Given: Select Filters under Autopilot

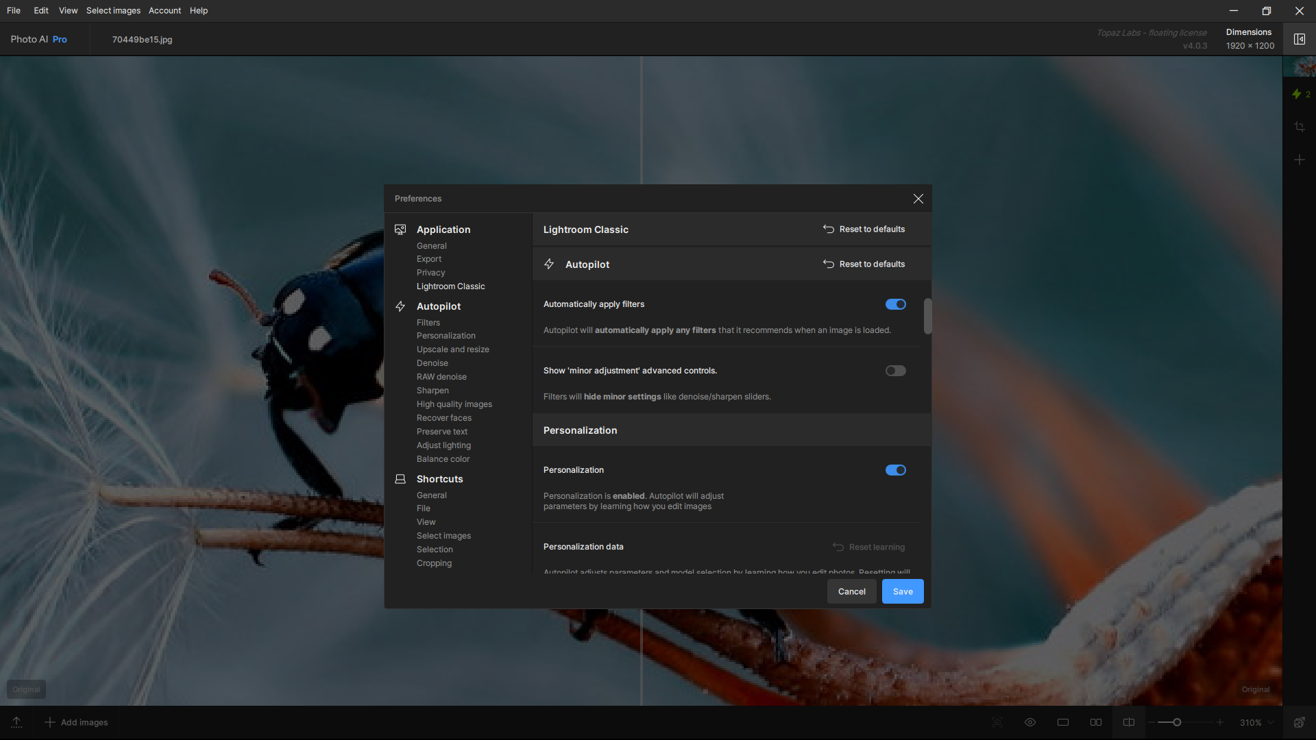Looking at the screenshot, I should (428, 322).
